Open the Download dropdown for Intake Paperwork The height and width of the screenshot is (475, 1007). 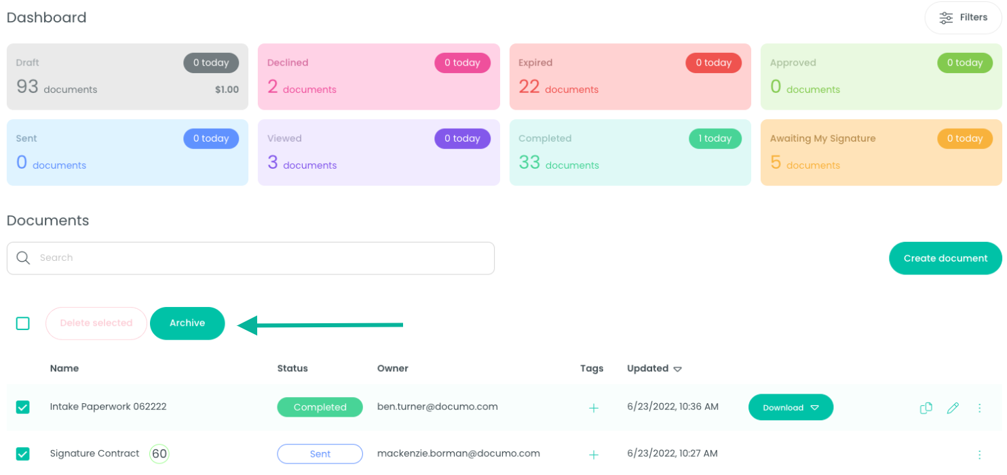tap(814, 407)
